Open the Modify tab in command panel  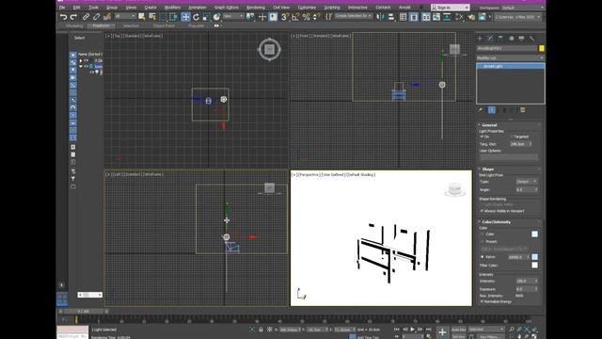click(490, 39)
